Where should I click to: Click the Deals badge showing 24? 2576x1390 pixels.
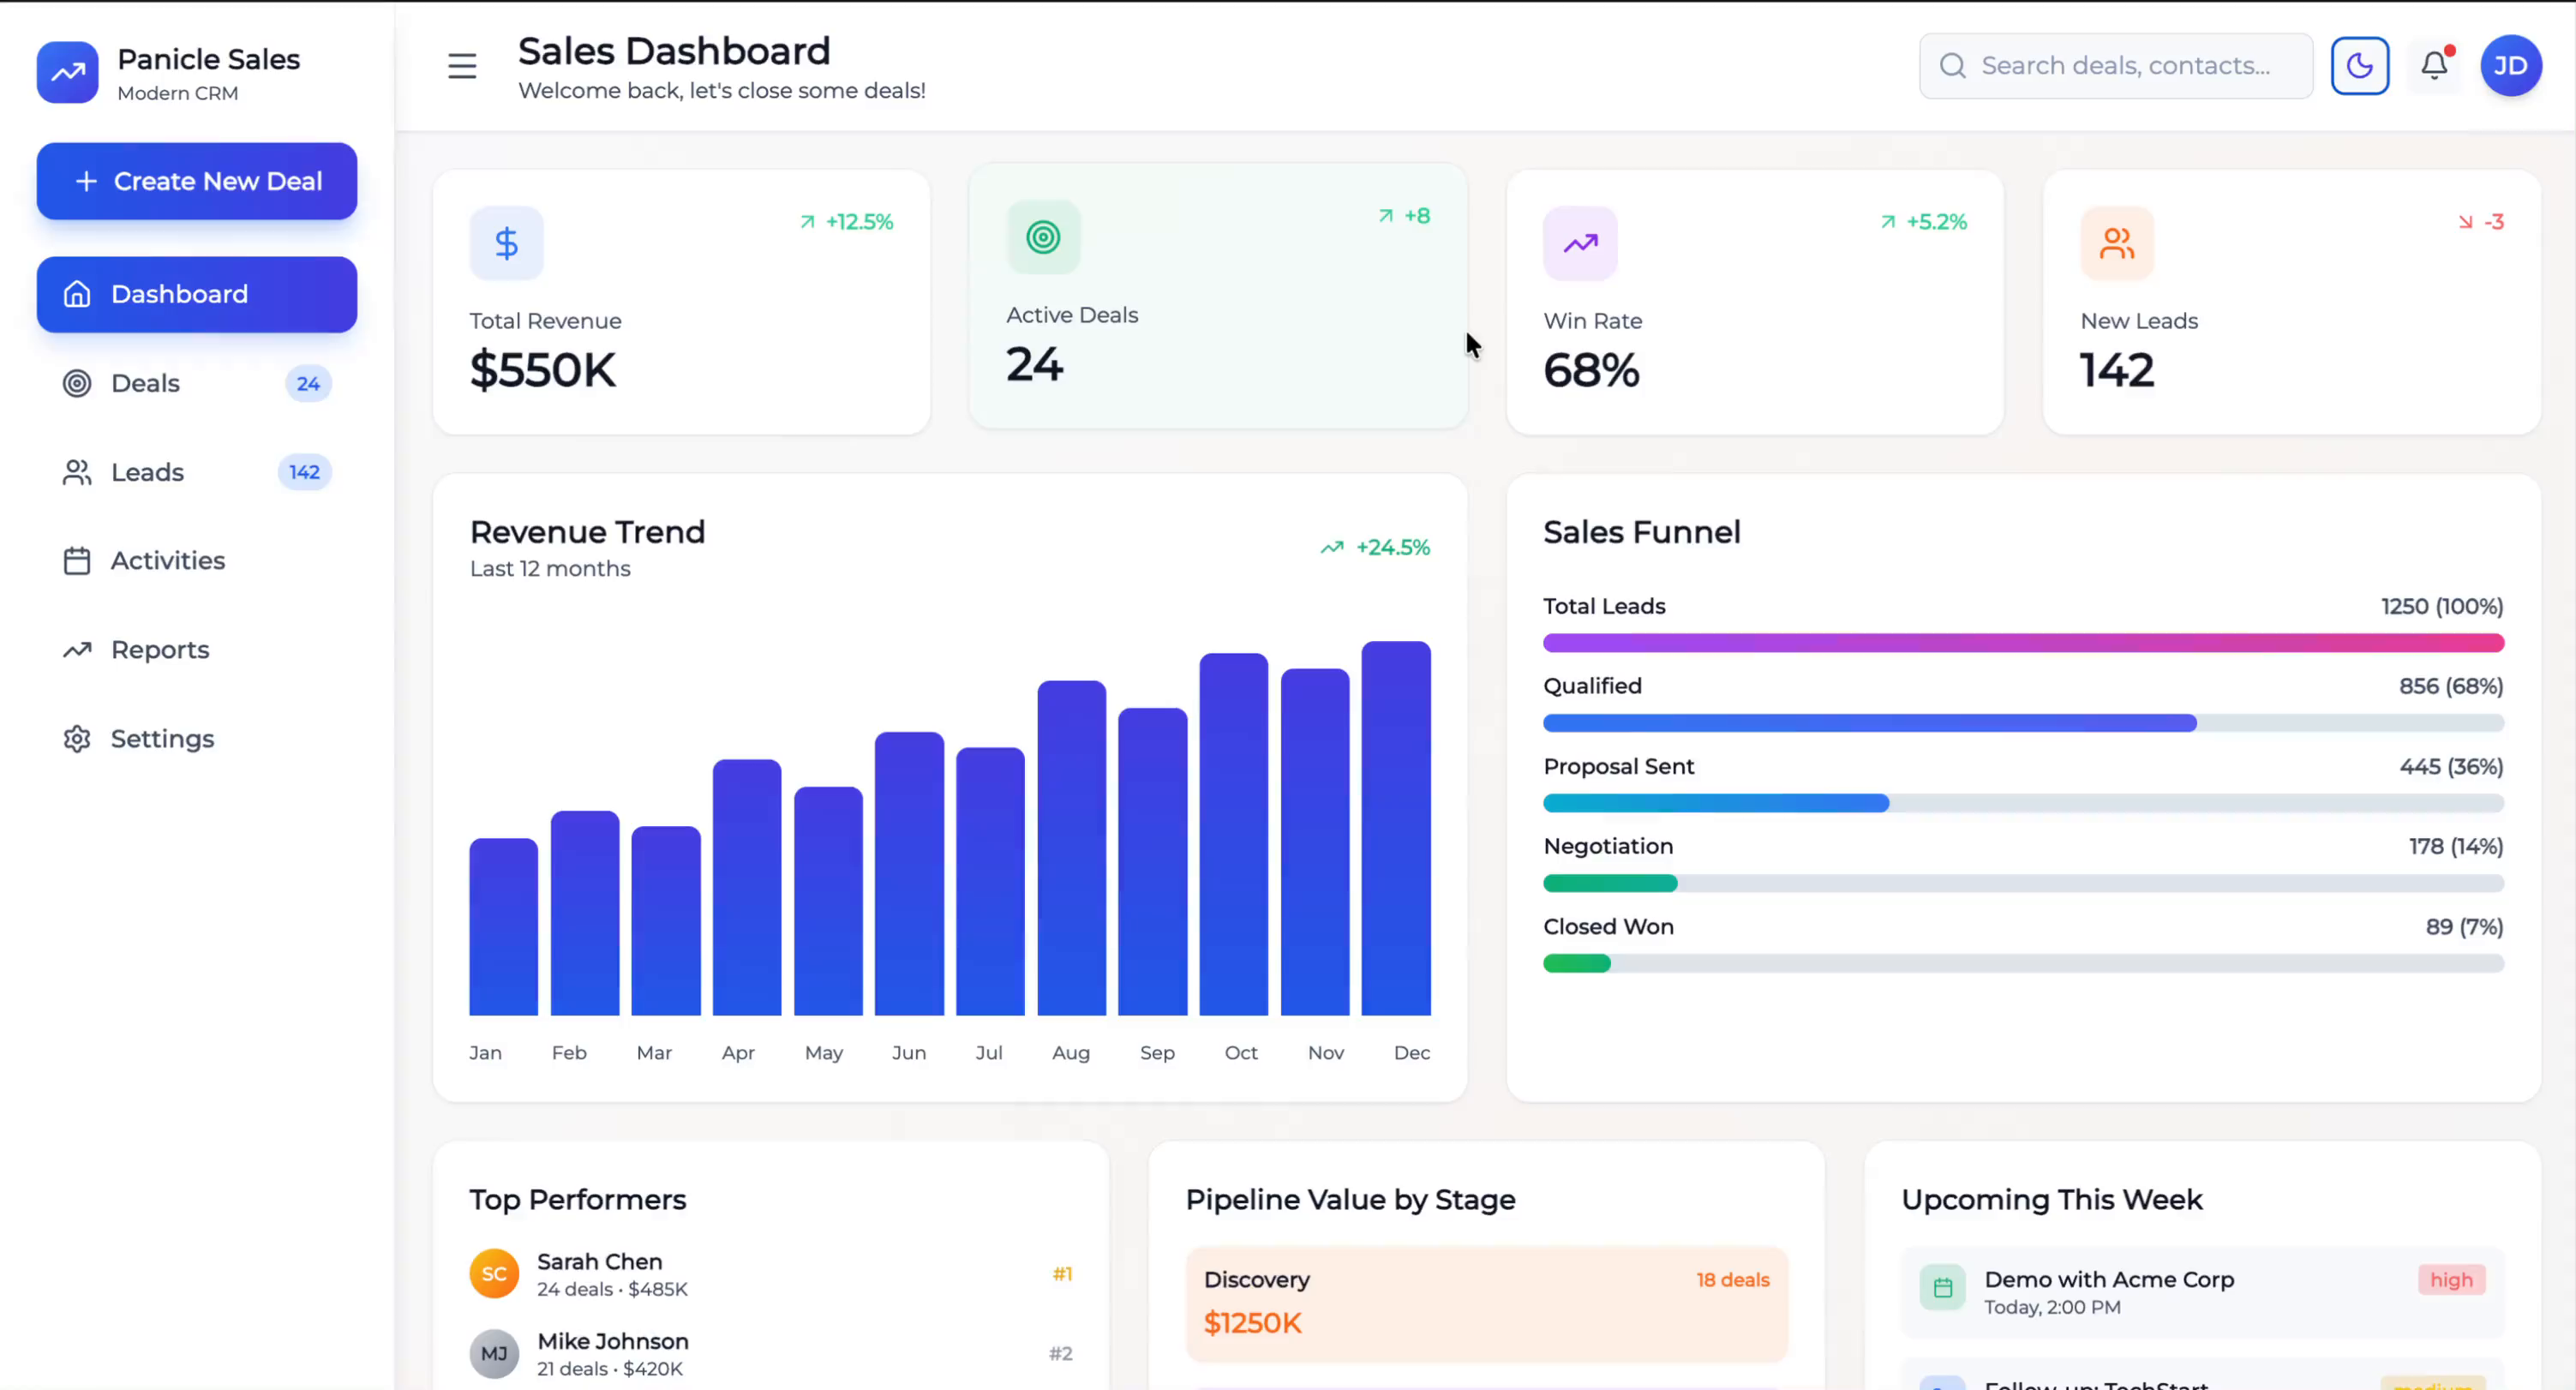[307, 383]
